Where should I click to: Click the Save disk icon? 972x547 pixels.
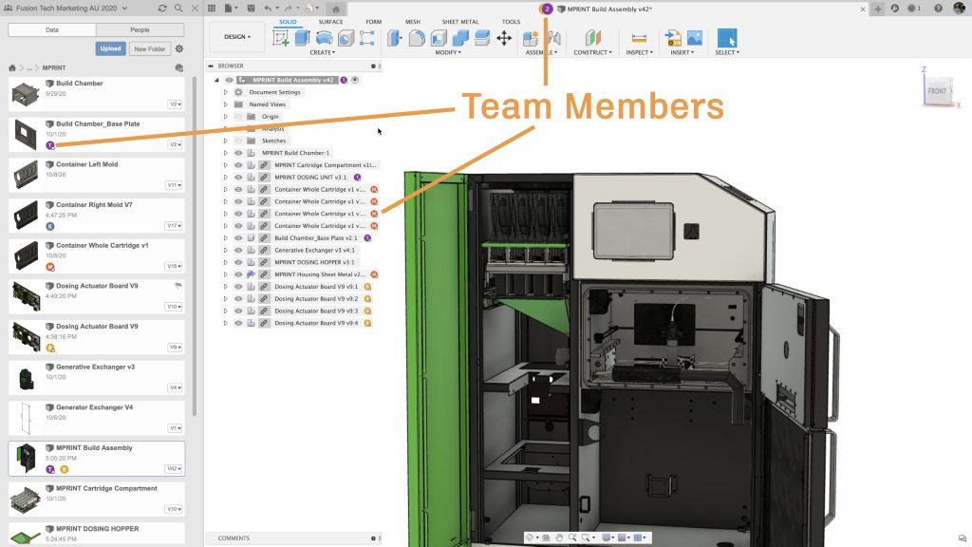251,9
